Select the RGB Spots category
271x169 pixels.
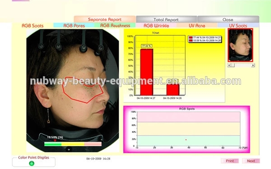pos(33,26)
